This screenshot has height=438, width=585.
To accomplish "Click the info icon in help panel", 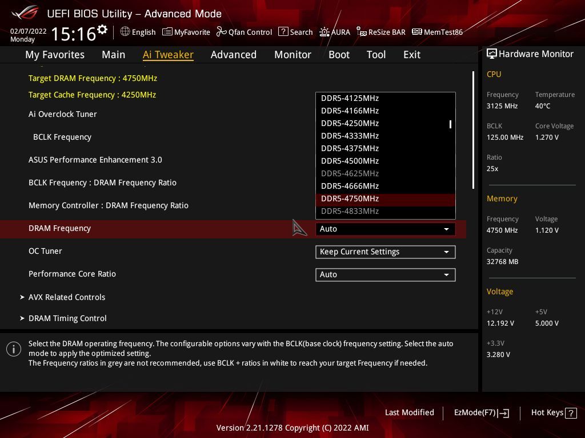I will click(x=14, y=349).
